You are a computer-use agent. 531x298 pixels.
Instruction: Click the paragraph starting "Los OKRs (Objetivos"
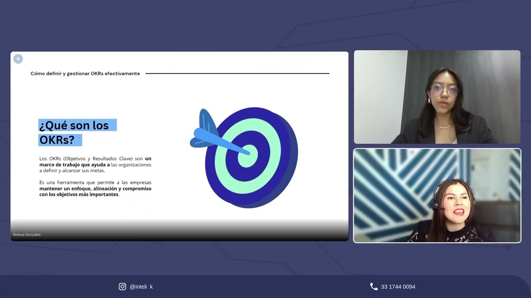coord(95,165)
